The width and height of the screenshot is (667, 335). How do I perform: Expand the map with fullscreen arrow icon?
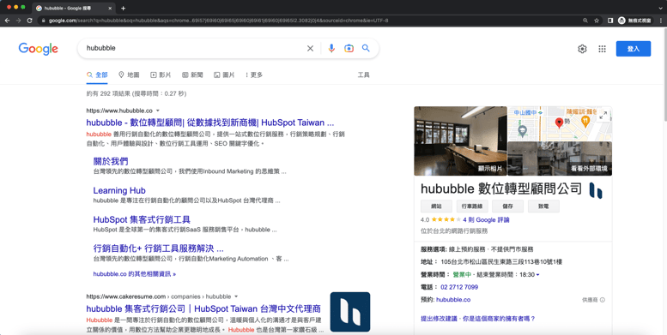coord(603,115)
